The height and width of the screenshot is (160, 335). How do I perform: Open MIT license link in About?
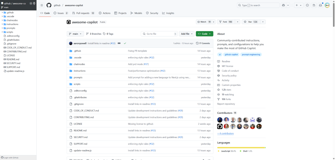(227, 66)
